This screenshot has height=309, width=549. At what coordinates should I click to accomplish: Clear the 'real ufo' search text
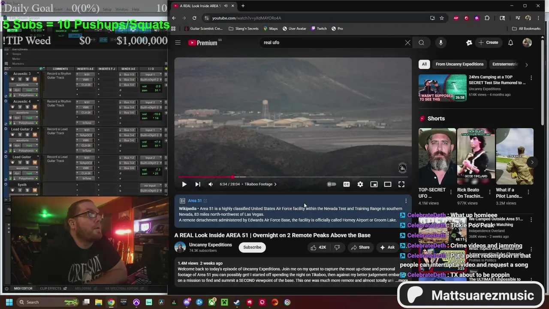(x=407, y=42)
